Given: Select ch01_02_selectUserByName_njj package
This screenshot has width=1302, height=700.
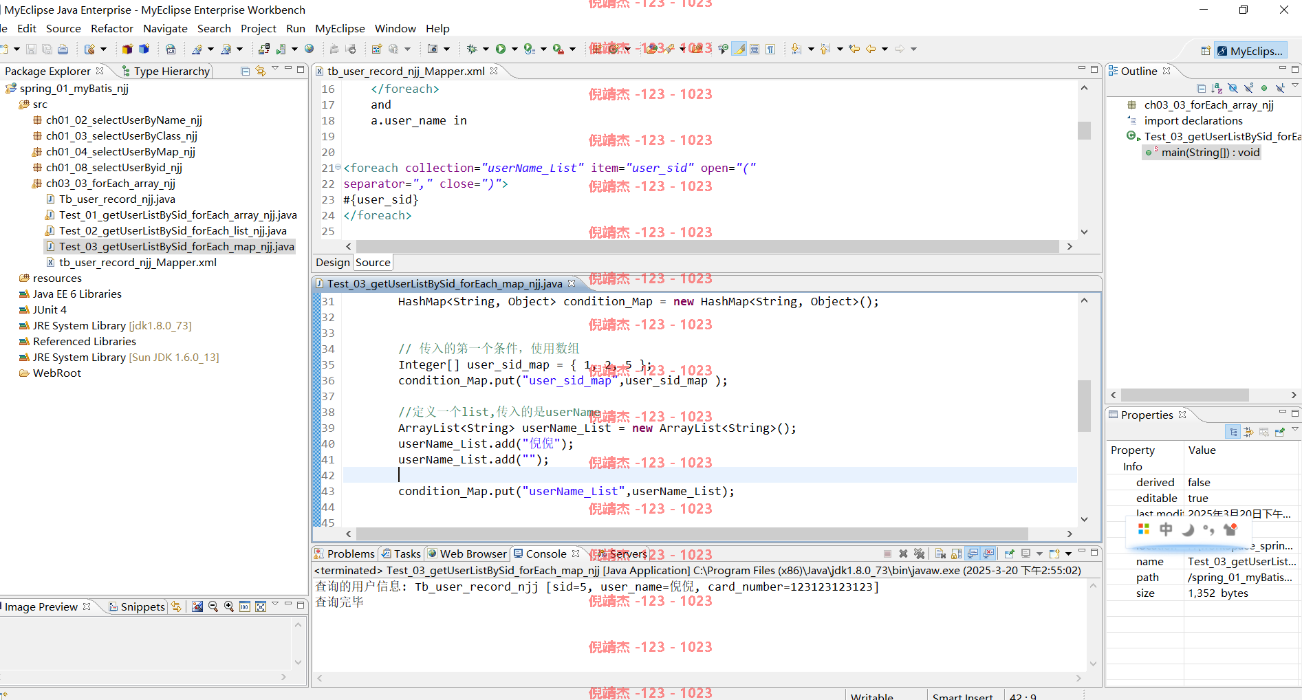Looking at the screenshot, I should click(118, 120).
